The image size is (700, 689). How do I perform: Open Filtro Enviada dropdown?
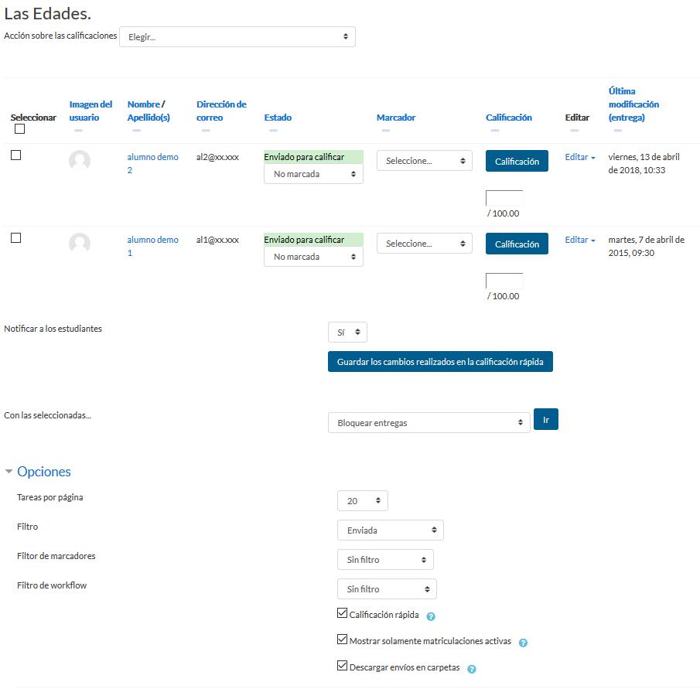point(390,530)
